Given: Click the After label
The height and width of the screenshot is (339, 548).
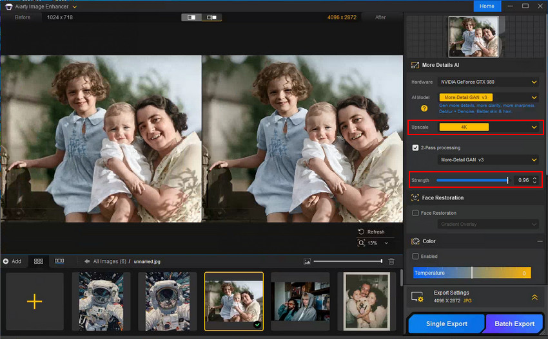Looking at the screenshot, I should point(380,17).
